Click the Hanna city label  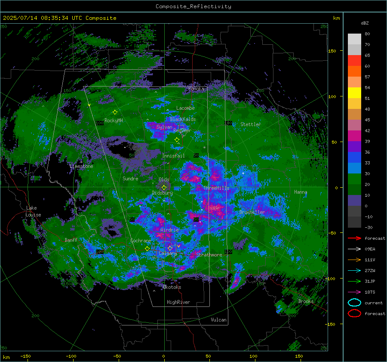301,192
